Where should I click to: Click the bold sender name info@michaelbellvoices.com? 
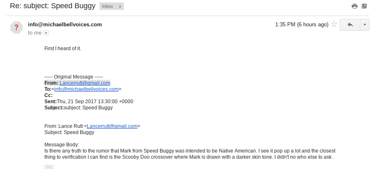pos(65,24)
